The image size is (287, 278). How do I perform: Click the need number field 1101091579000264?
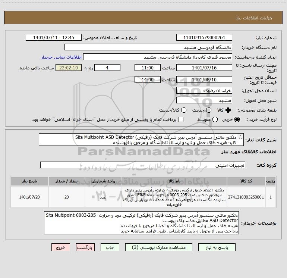204,37
